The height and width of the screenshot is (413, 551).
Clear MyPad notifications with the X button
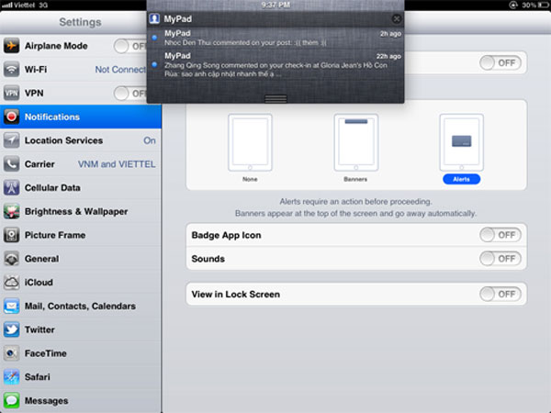(397, 18)
